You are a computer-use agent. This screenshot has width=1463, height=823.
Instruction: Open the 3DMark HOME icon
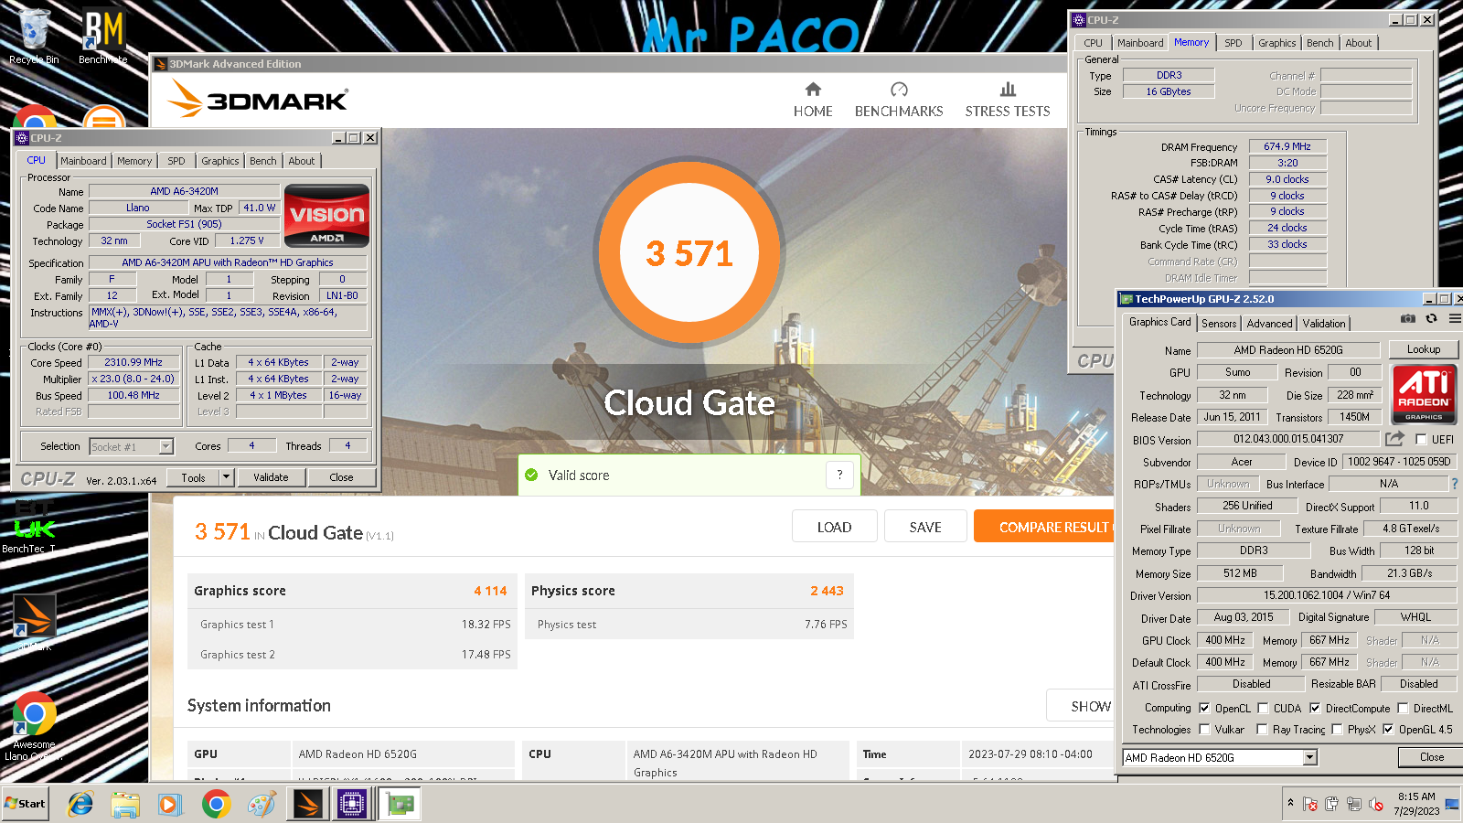pyautogui.click(x=813, y=90)
